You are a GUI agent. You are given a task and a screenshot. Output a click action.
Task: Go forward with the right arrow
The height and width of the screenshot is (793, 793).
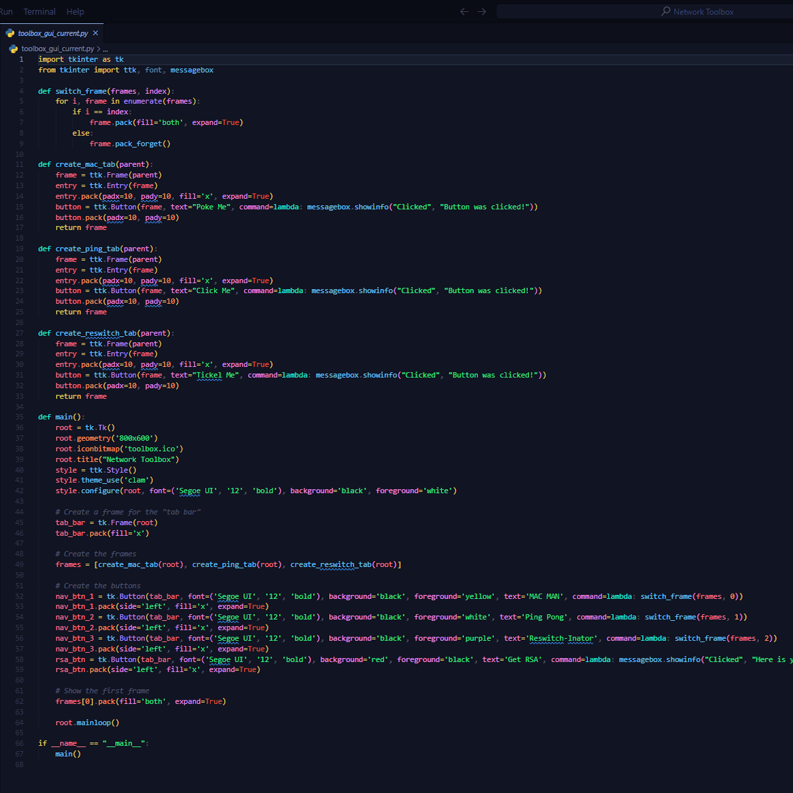coord(482,11)
